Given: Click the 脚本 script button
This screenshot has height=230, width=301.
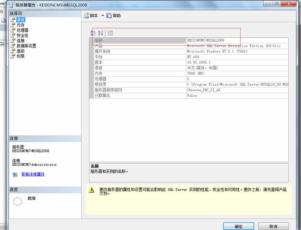Looking at the screenshot, I should tap(91, 16).
